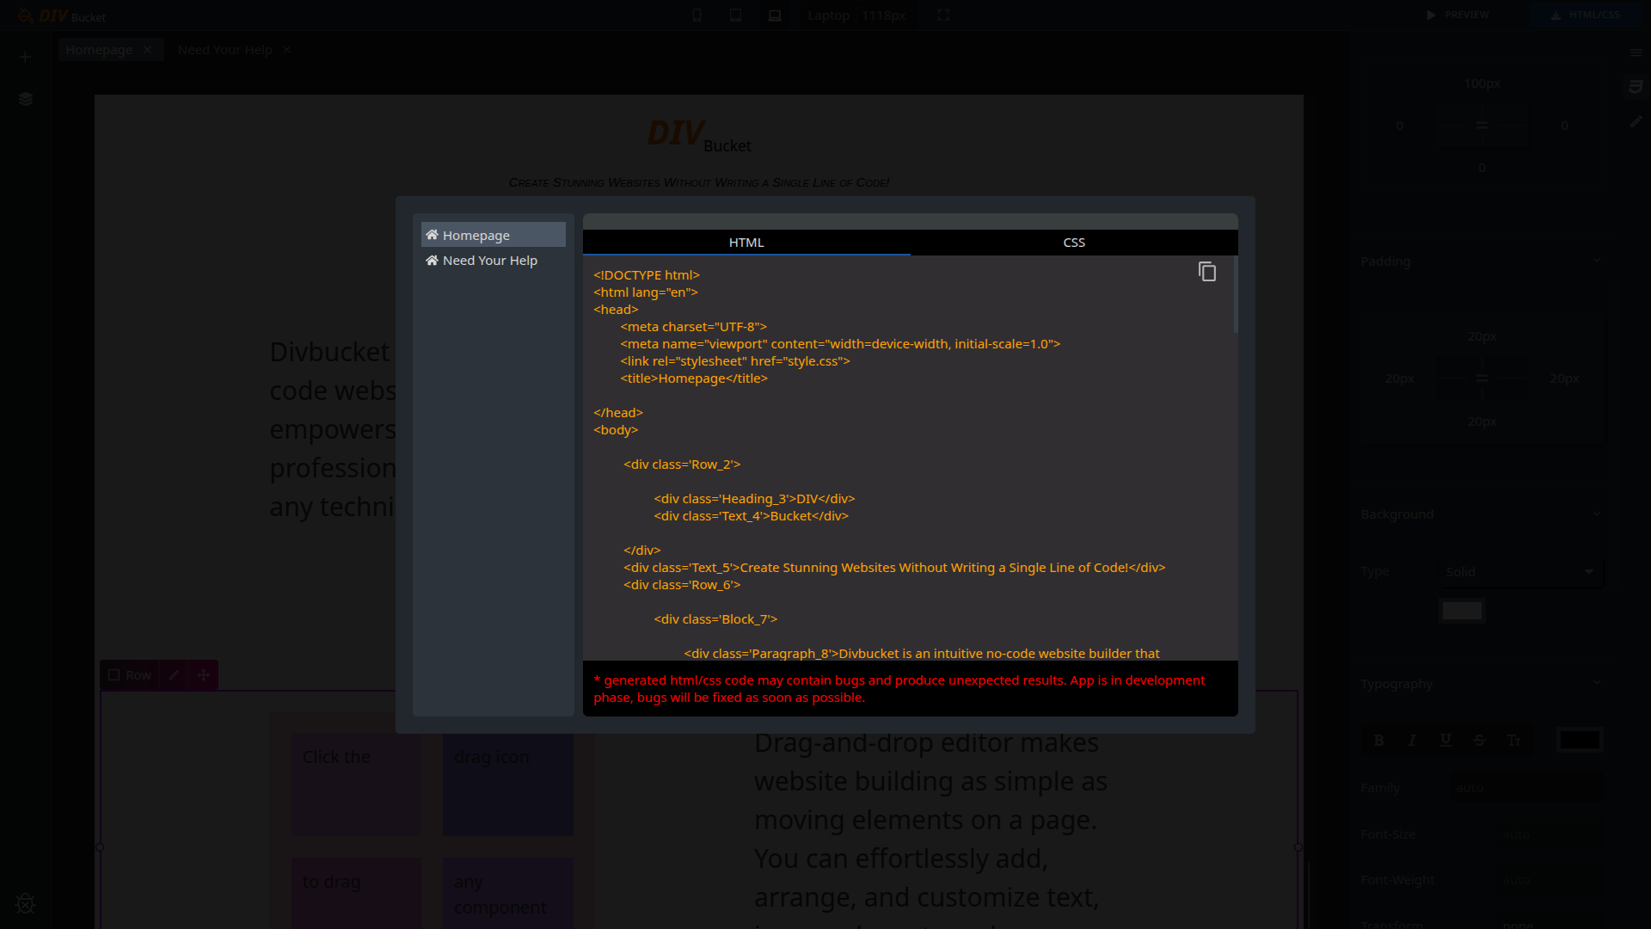Open the layers panel
The height and width of the screenshot is (929, 1651).
point(26,99)
